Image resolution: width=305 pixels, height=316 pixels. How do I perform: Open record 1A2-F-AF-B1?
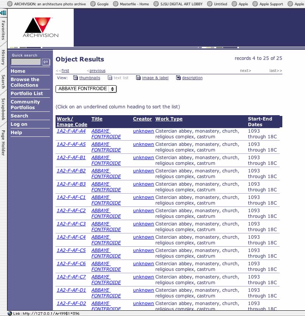(x=71, y=158)
